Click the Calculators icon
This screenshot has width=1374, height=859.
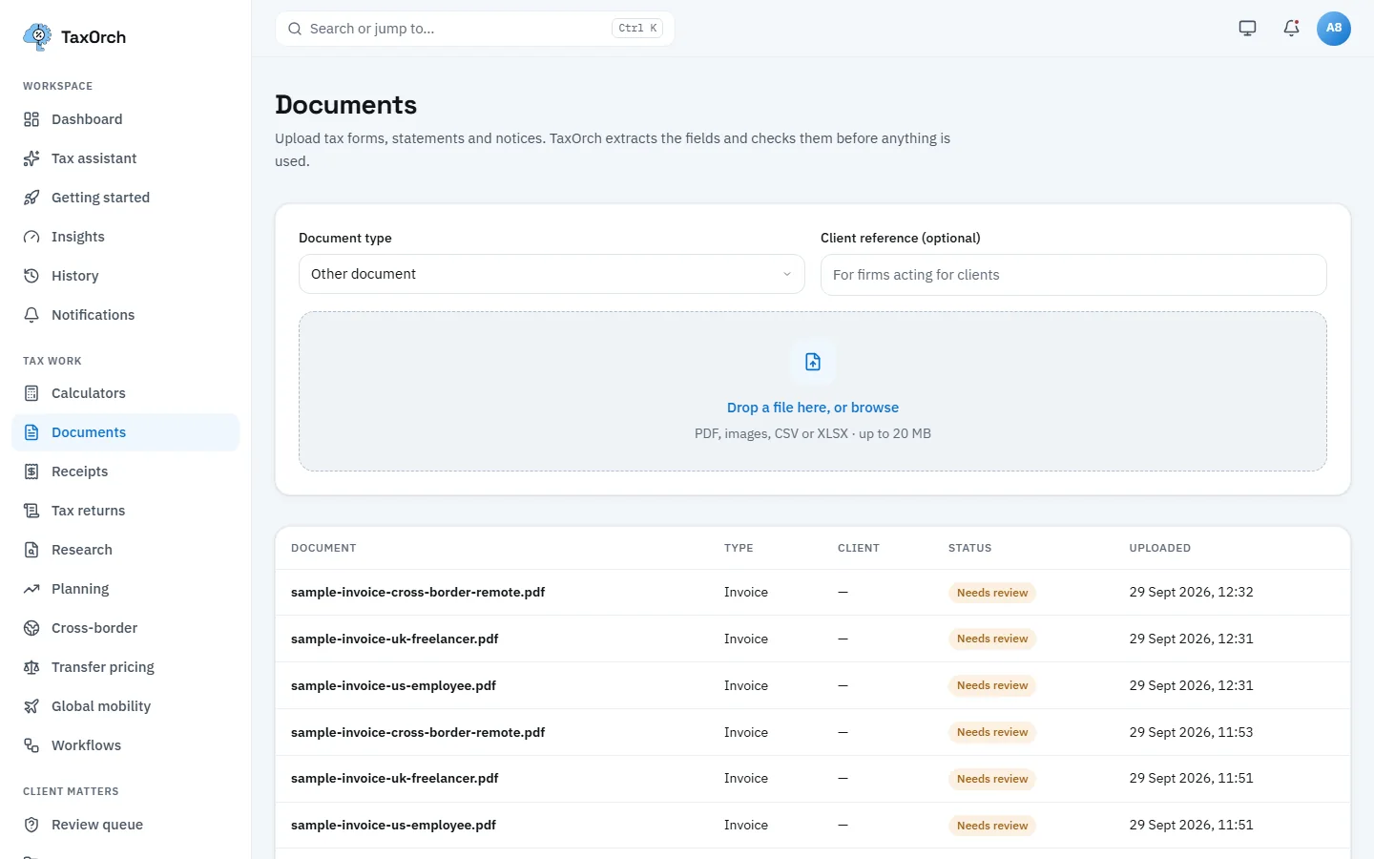coord(31,393)
